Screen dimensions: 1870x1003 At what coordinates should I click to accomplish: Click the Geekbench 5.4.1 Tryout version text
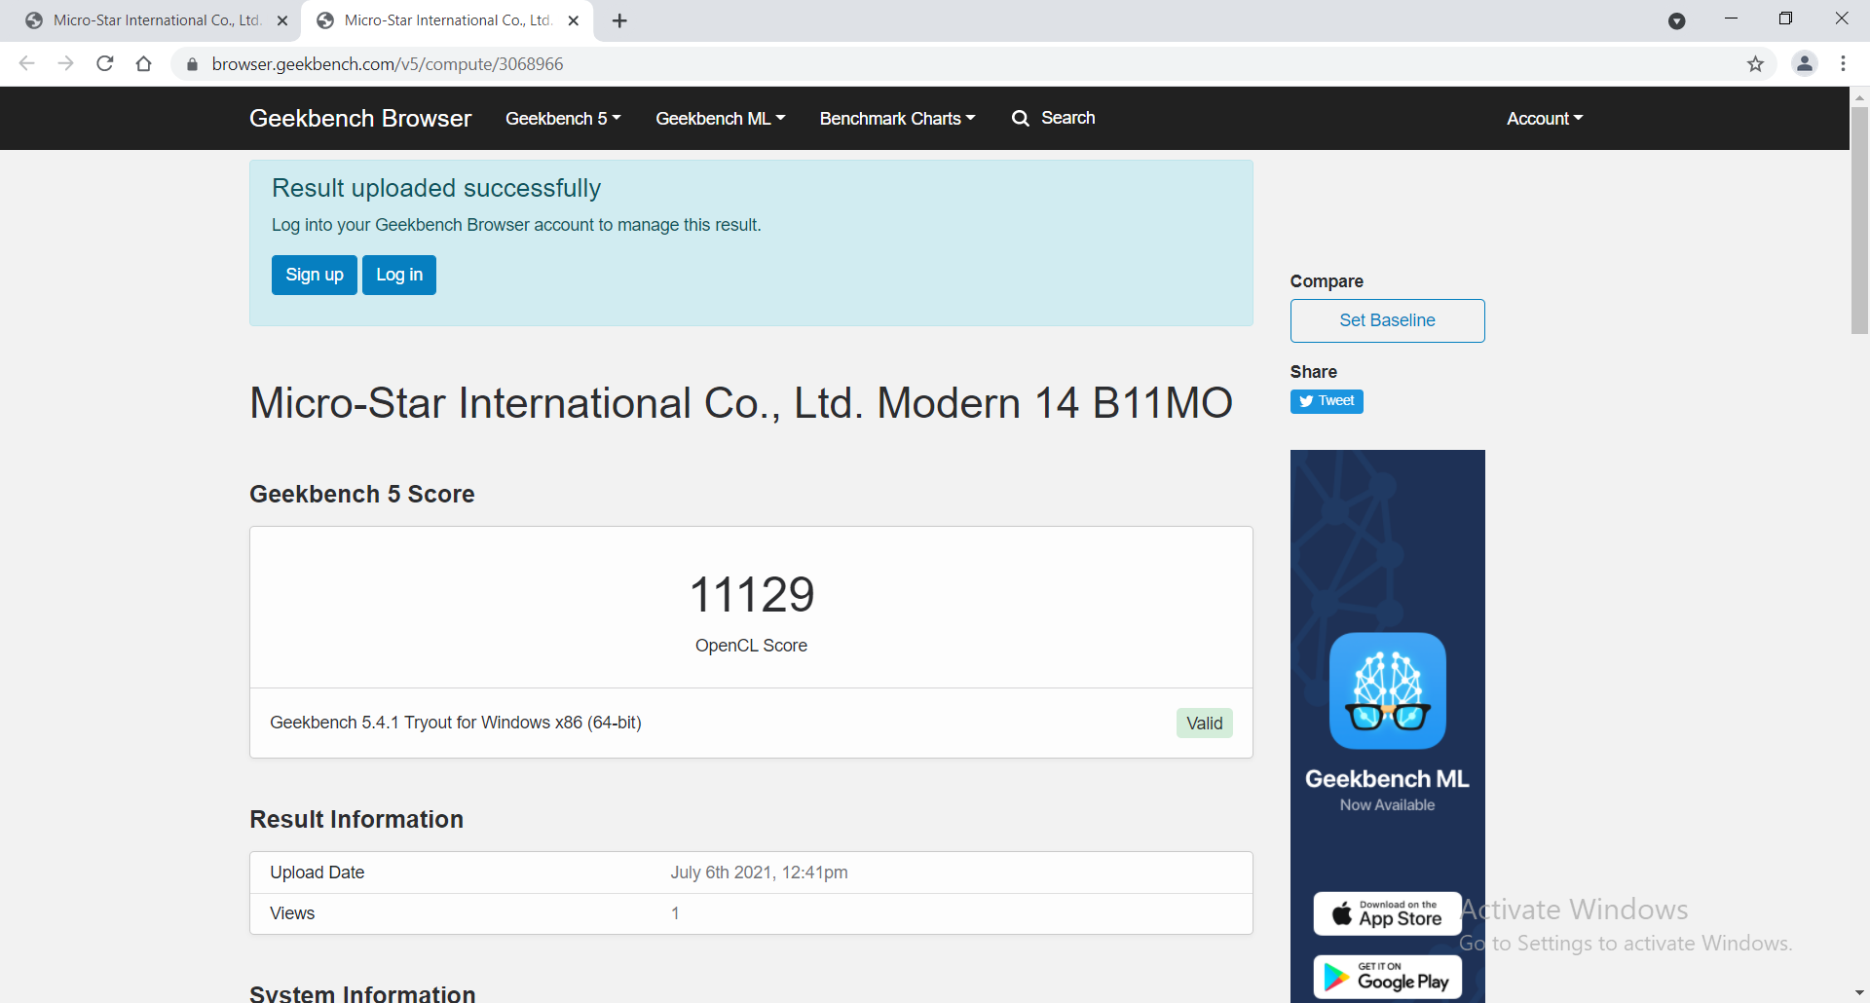coord(456,723)
